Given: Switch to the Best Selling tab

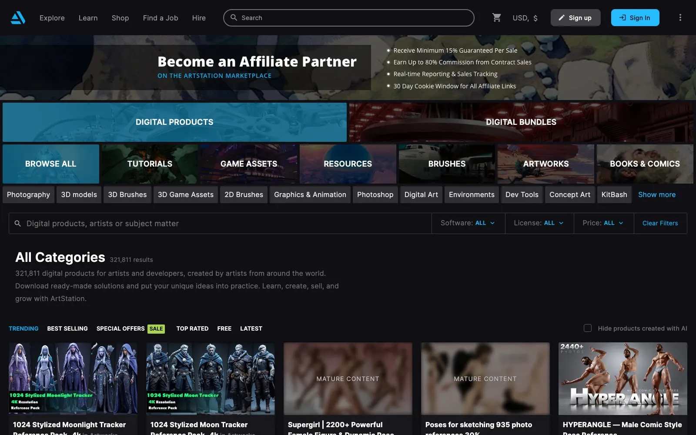Looking at the screenshot, I should pos(67,328).
